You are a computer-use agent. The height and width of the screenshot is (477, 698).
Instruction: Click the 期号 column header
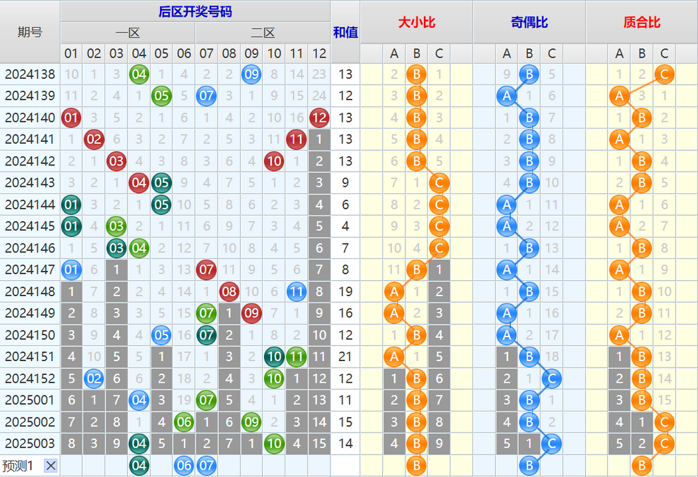(30, 32)
